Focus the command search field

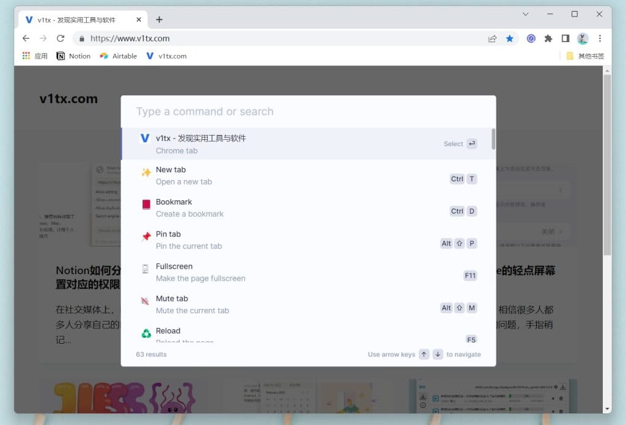click(308, 112)
